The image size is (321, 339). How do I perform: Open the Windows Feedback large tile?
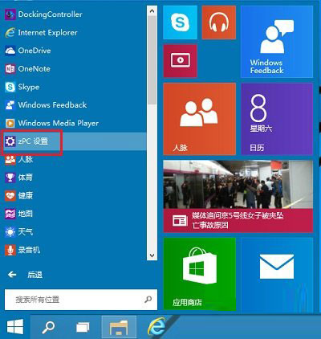(277, 42)
